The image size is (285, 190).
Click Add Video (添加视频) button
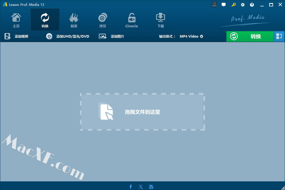click(x=17, y=36)
